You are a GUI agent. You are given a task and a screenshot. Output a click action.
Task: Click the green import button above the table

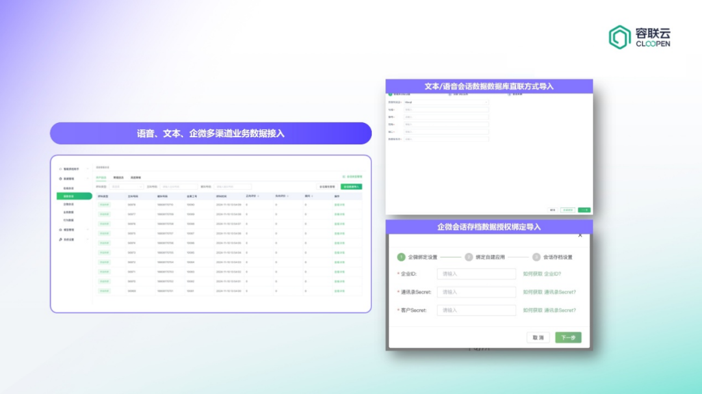351,187
